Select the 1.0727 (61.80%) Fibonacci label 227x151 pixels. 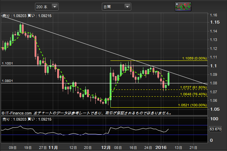coord(193,87)
